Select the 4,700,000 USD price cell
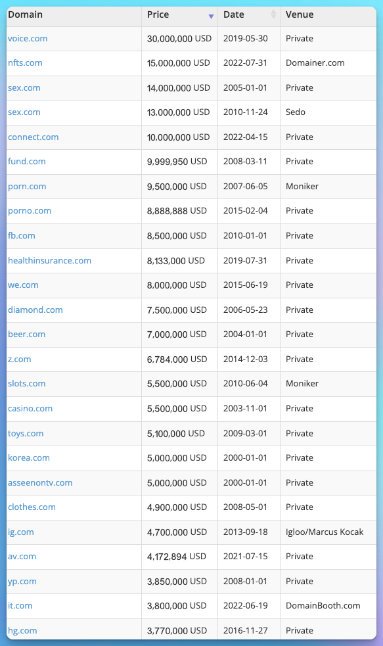The image size is (383, 646). click(177, 532)
